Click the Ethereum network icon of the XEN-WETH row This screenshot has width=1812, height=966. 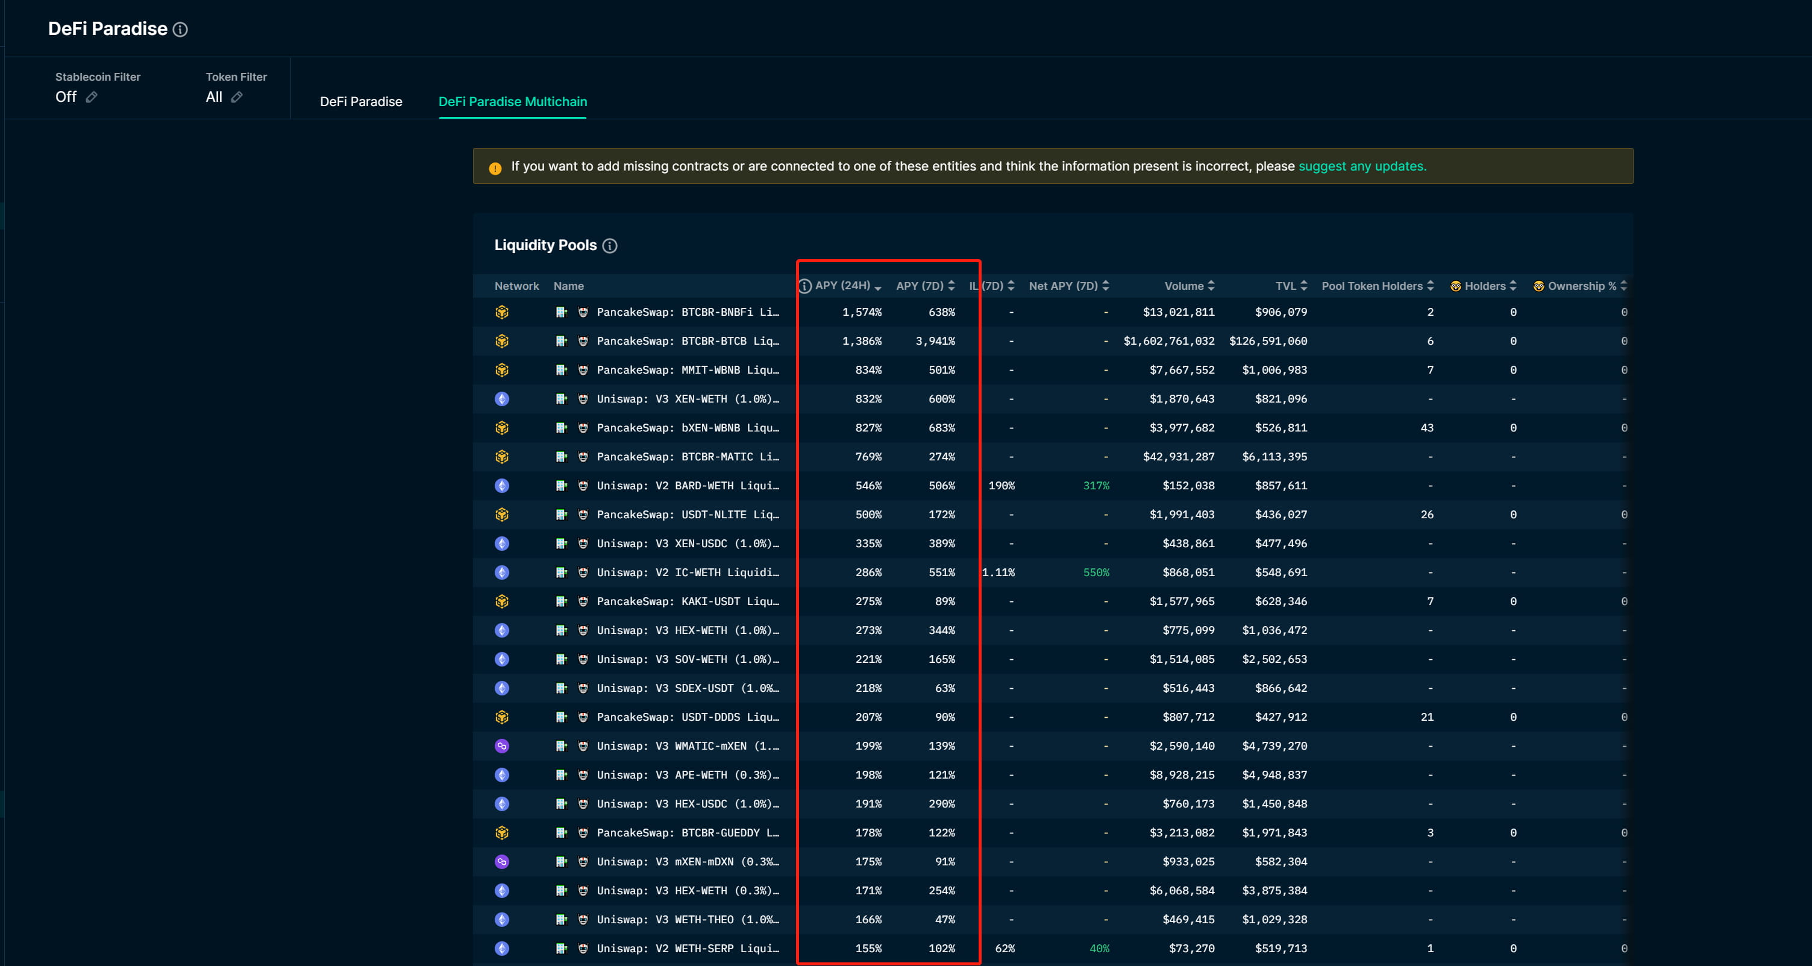coord(501,399)
